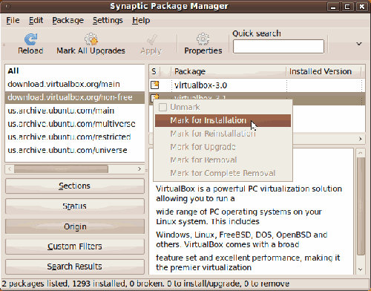Select us.archive.ubuntu.com/multiverse origin
This screenshot has height=291, width=371.
tap(75, 124)
